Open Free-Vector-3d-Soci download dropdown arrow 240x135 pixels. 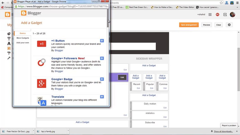(33, 131)
